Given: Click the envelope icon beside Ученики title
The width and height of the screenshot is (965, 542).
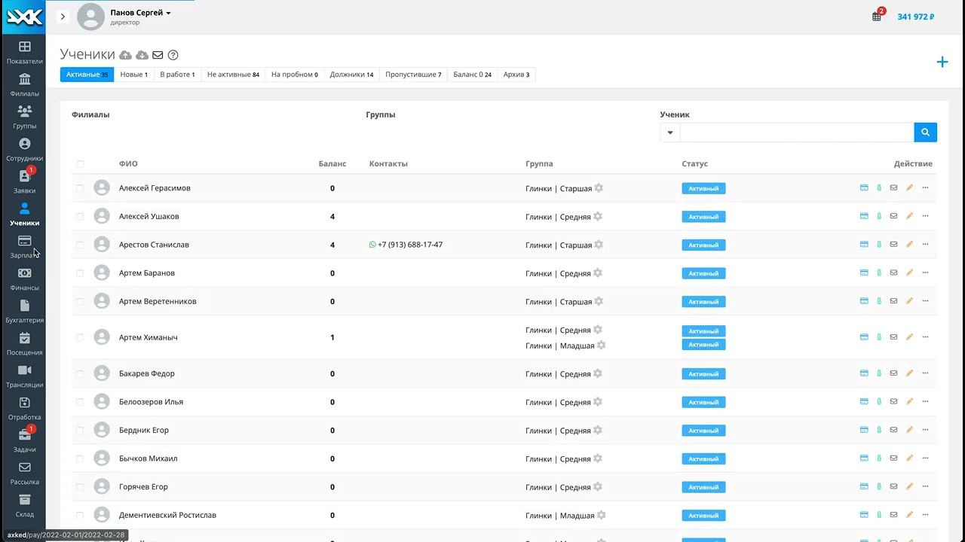Looking at the screenshot, I should pyautogui.click(x=158, y=55).
